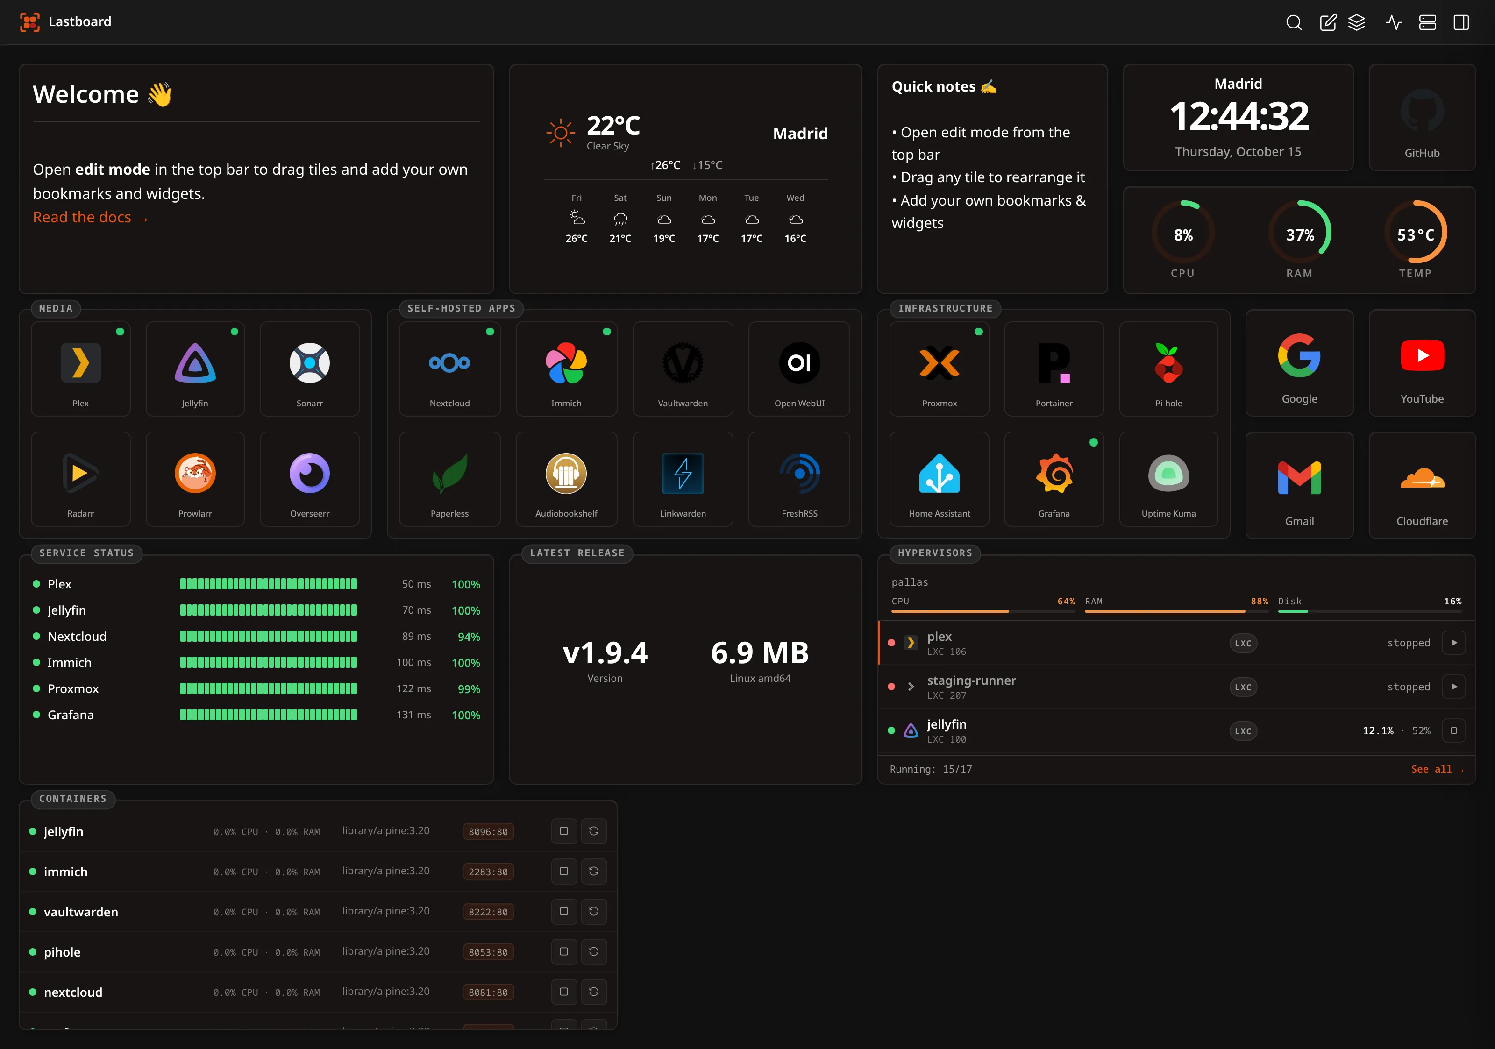Open Immich app tile

click(x=567, y=369)
